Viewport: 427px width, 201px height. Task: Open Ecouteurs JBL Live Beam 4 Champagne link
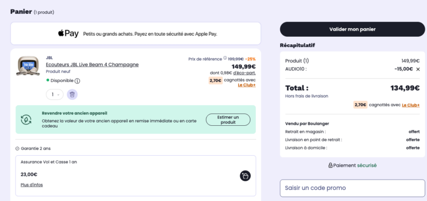click(92, 65)
